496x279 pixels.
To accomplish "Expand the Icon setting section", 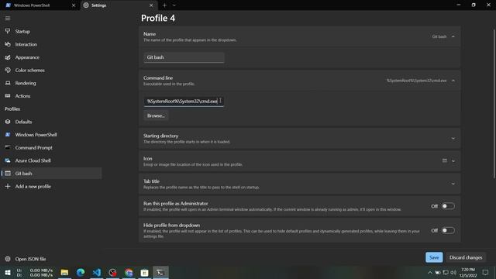I will [x=453, y=161].
